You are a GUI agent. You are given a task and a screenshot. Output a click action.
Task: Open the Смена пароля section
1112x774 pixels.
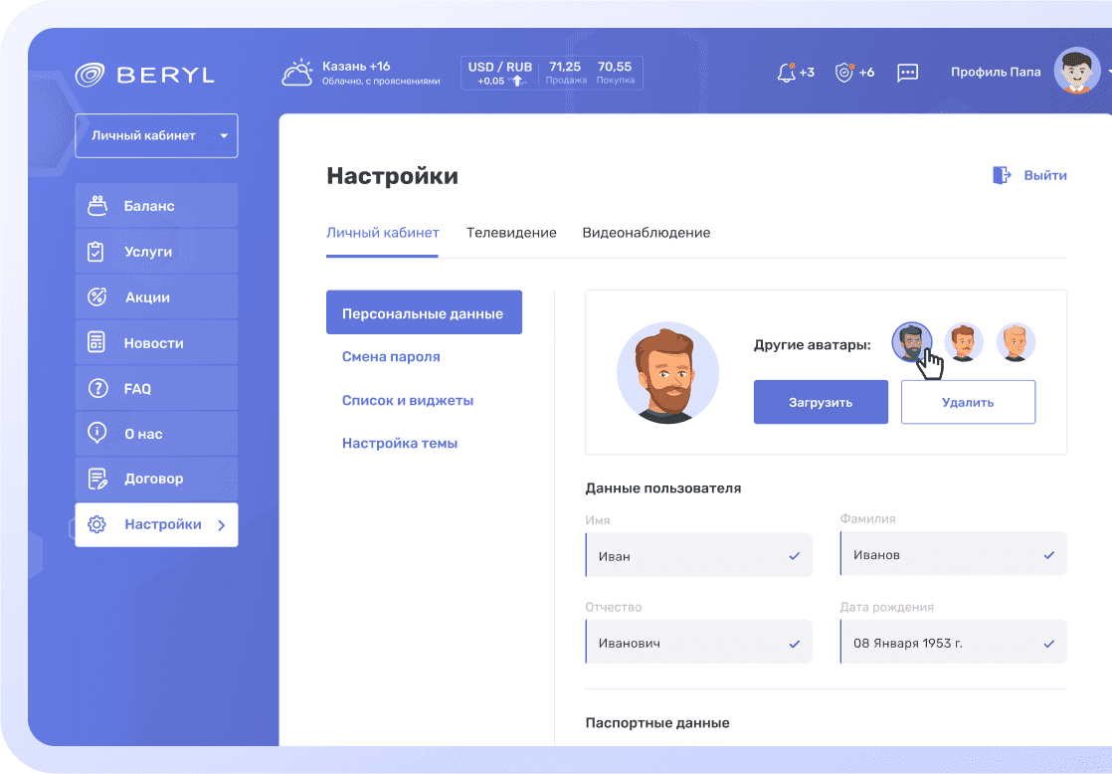pos(391,356)
